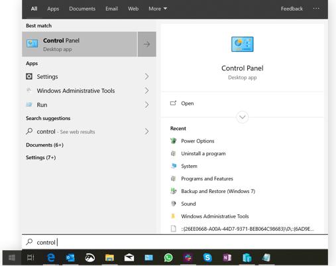The image size is (336, 266).
Task: Select the Settings app result text
Action: pos(47,76)
